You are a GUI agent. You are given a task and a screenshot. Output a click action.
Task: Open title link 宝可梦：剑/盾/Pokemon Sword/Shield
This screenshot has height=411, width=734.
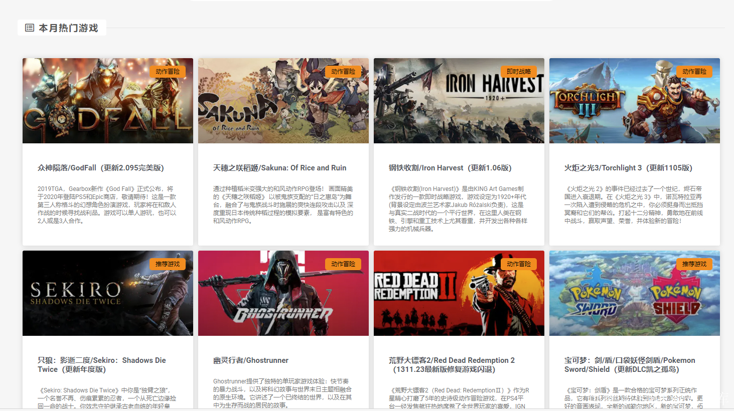(630, 365)
